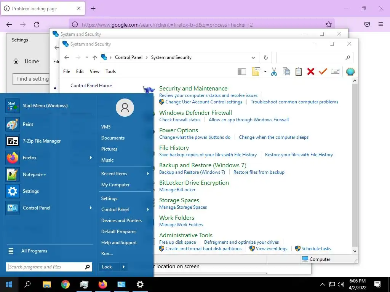Click the red X Delete icon
The width and height of the screenshot is (390, 292).
[x=311, y=71]
